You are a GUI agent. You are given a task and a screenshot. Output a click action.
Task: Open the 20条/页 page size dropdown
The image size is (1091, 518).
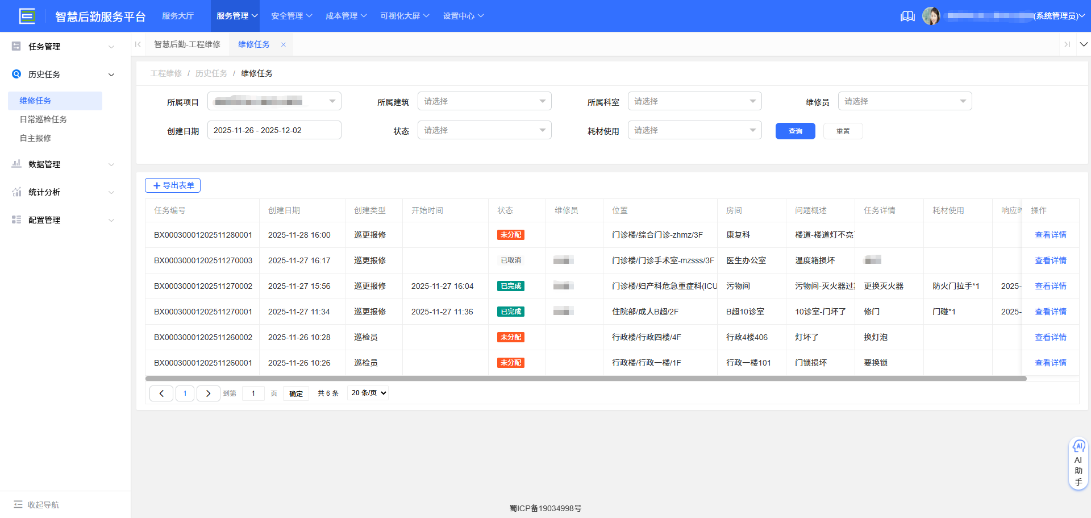[368, 393]
